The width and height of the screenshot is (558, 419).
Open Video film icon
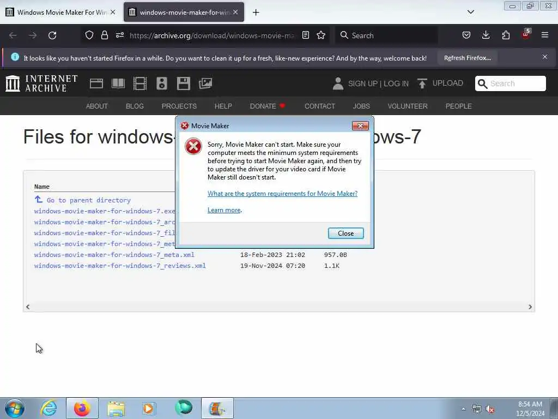tap(140, 83)
